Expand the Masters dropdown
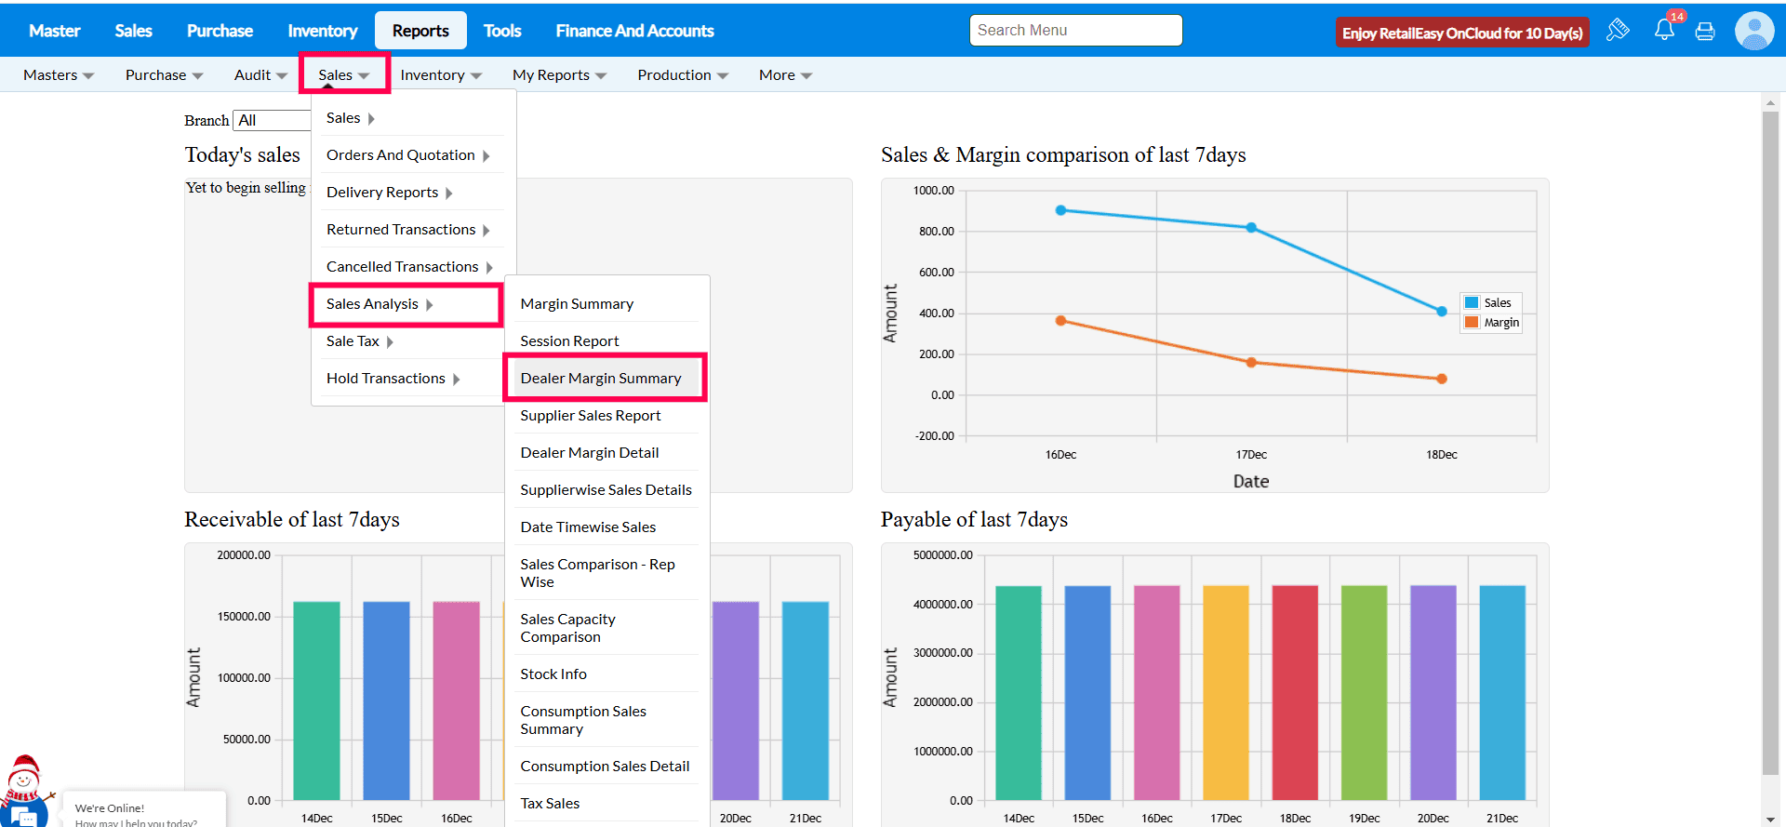The image size is (1786, 827). [x=59, y=75]
